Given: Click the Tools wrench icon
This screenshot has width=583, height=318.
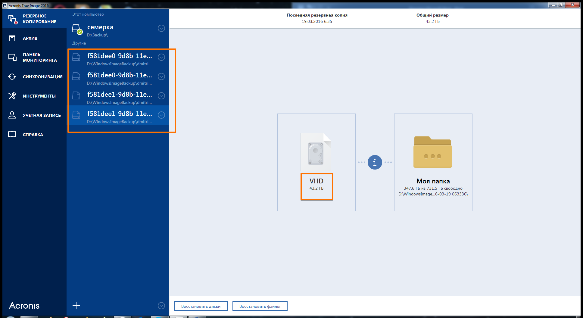Looking at the screenshot, I should click(12, 96).
